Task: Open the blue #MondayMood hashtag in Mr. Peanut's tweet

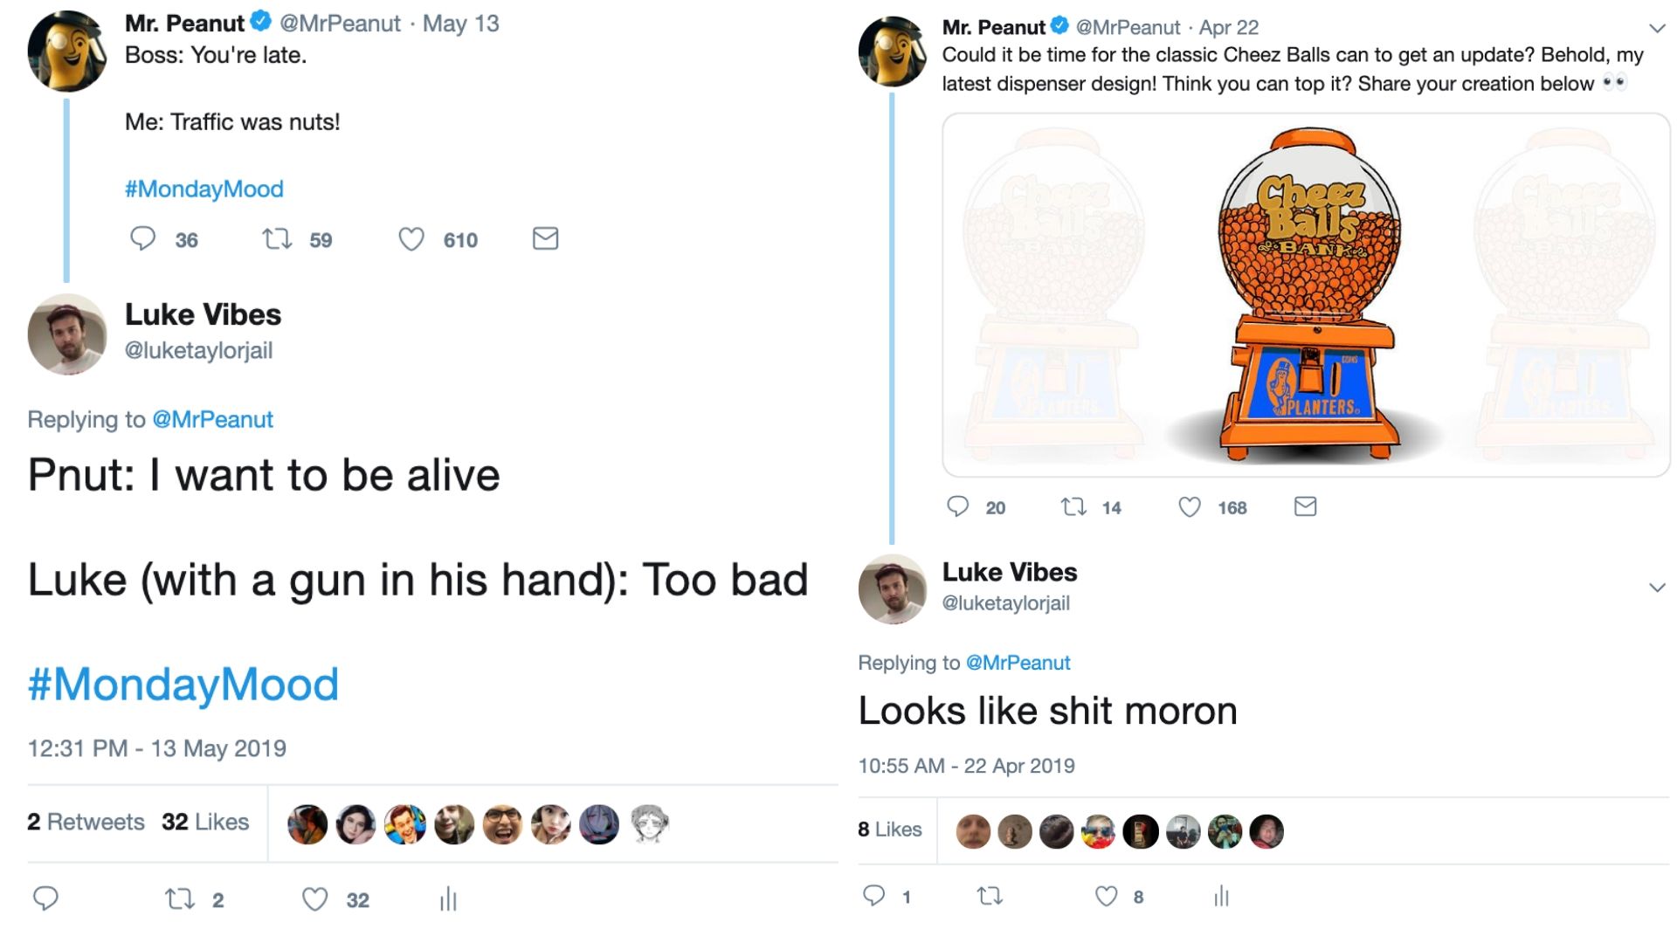Action: pos(204,189)
